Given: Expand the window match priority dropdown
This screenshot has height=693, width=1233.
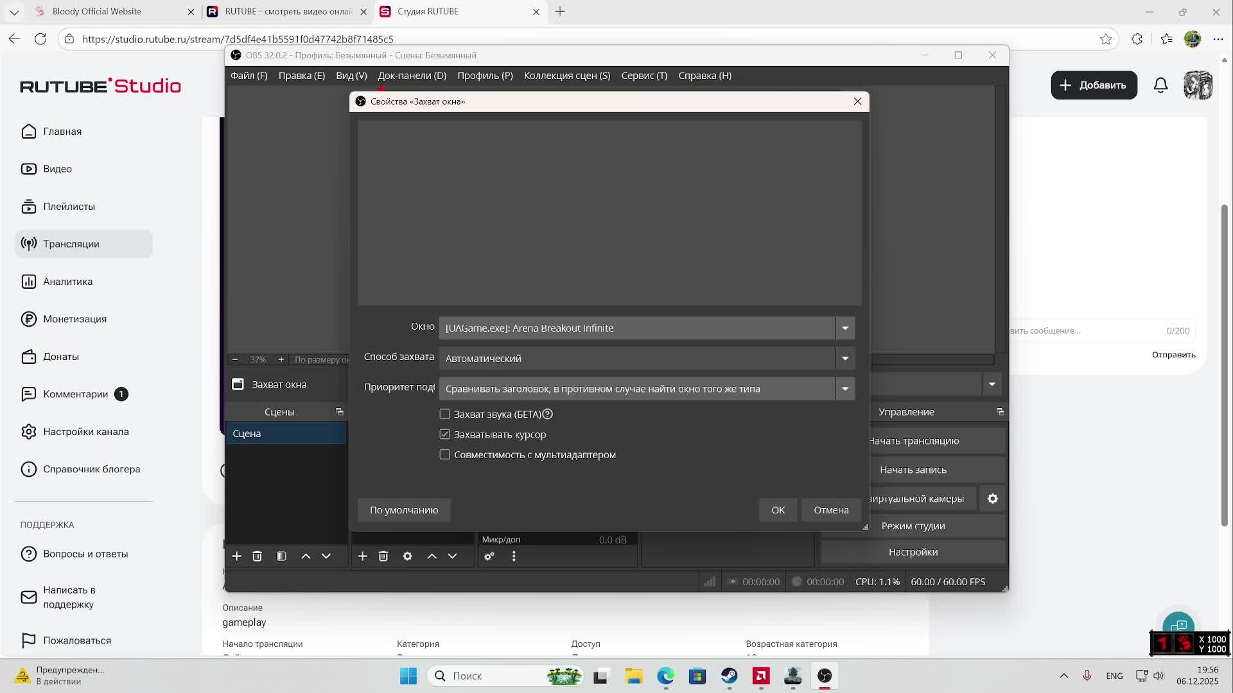Looking at the screenshot, I should point(844,389).
